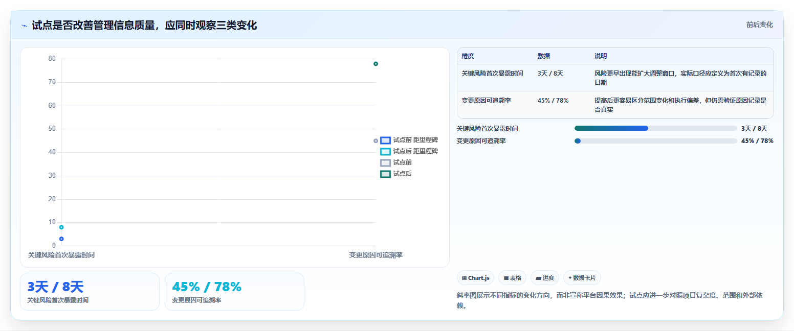Image resolution: width=794 pixels, height=331 pixels.
Task: Click the 3天 / 8天 data card
Action: [x=90, y=291]
